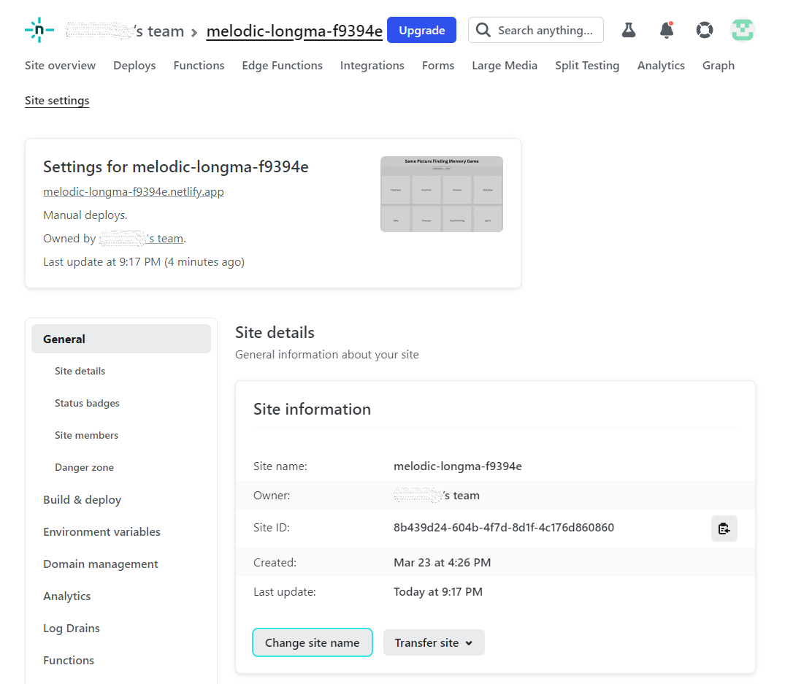Viewport: 785px width, 684px height.
Task: Click the search magnifier icon
Action: pos(483,30)
